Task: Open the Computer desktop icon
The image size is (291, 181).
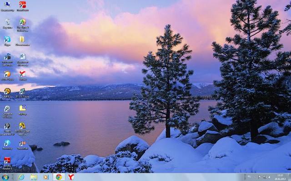Action: pyautogui.click(x=7, y=5)
